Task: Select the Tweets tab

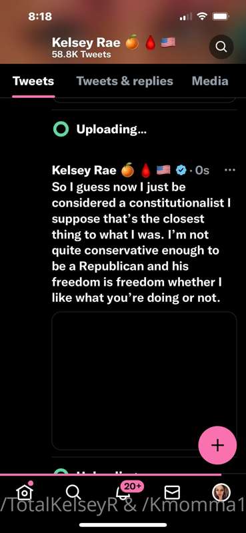Action: click(33, 81)
